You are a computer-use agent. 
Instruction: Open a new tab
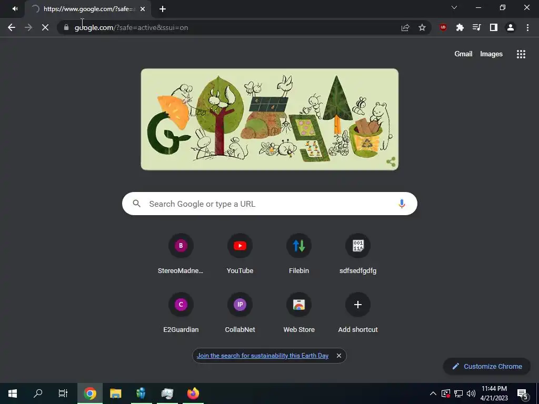click(x=163, y=9)
